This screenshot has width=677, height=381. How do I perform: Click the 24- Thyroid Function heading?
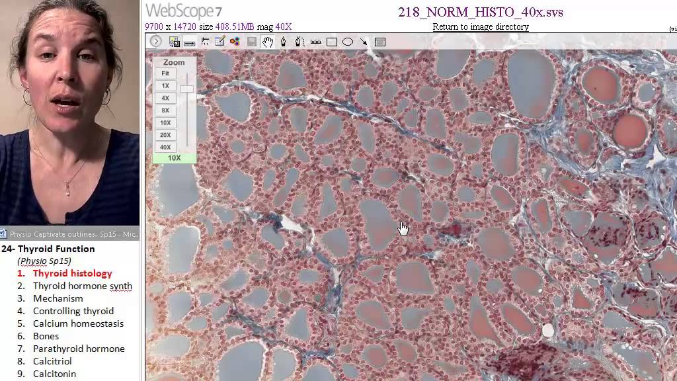[x=48, y=249]
